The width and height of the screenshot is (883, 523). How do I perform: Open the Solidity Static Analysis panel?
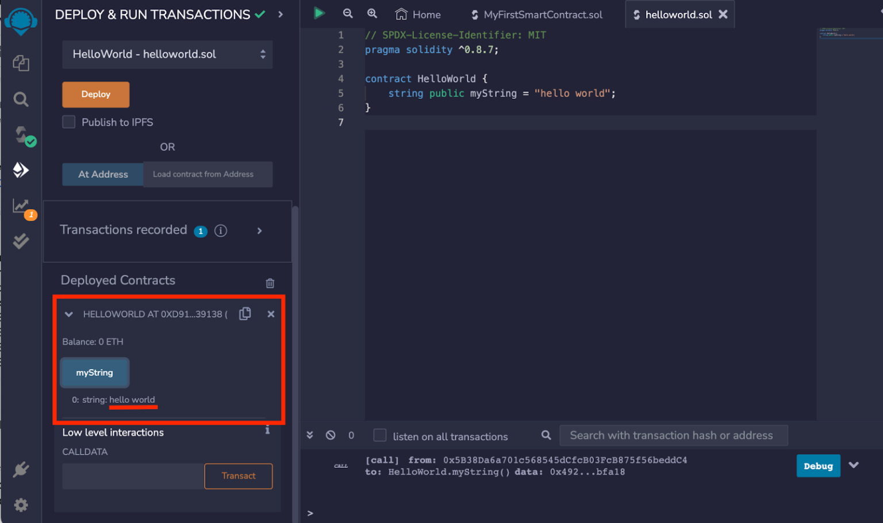point(21,206)
